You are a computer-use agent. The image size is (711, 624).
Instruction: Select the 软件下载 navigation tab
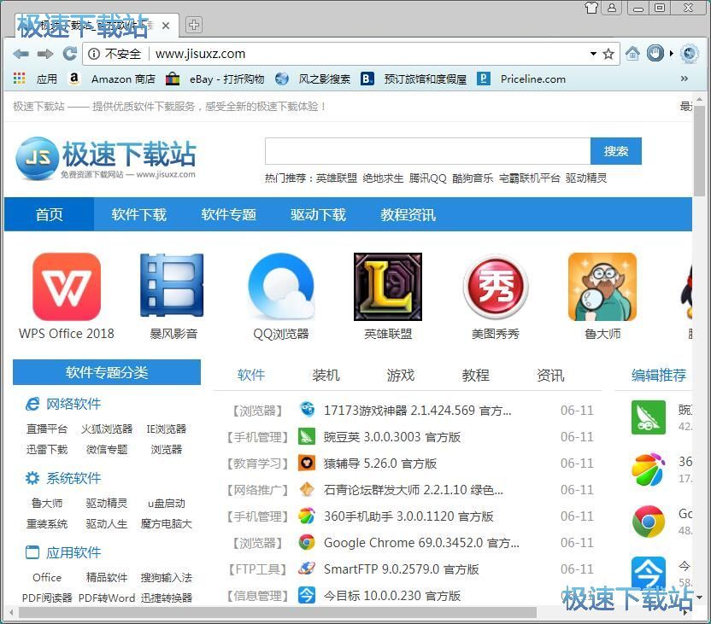tap(138, 214)
